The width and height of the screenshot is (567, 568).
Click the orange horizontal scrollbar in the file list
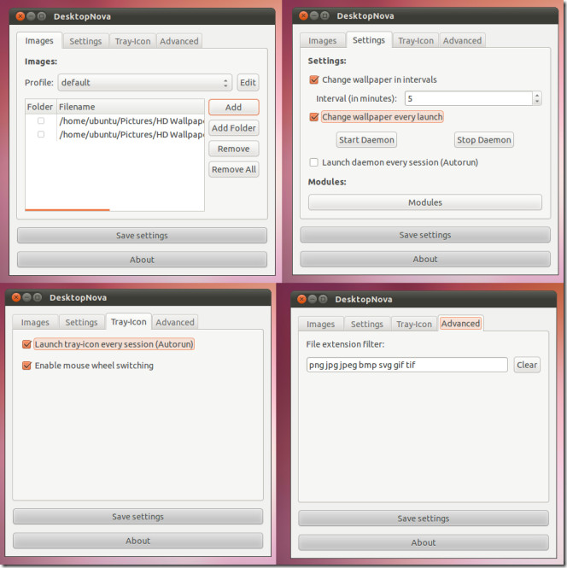[x=67, y=210]
